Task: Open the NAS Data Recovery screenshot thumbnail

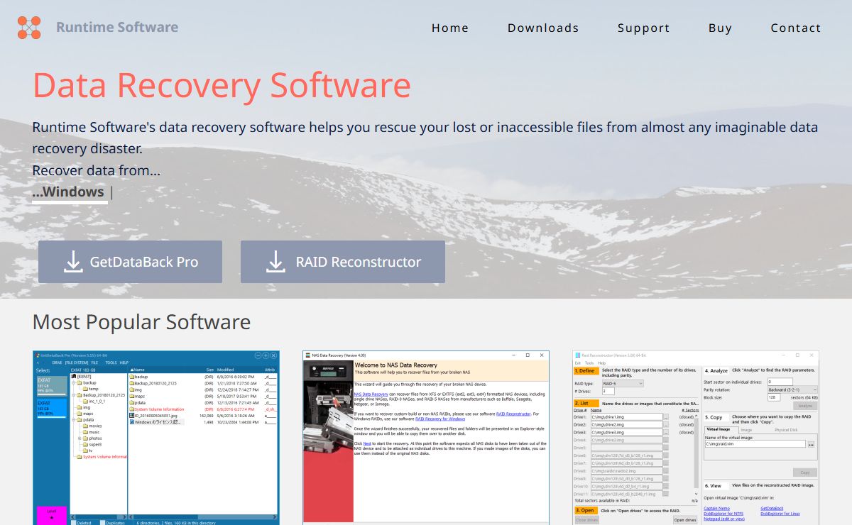Action: tap(426, 438)
